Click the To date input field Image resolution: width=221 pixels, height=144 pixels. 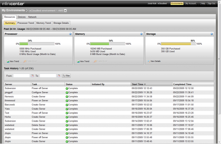coord(48,76)
